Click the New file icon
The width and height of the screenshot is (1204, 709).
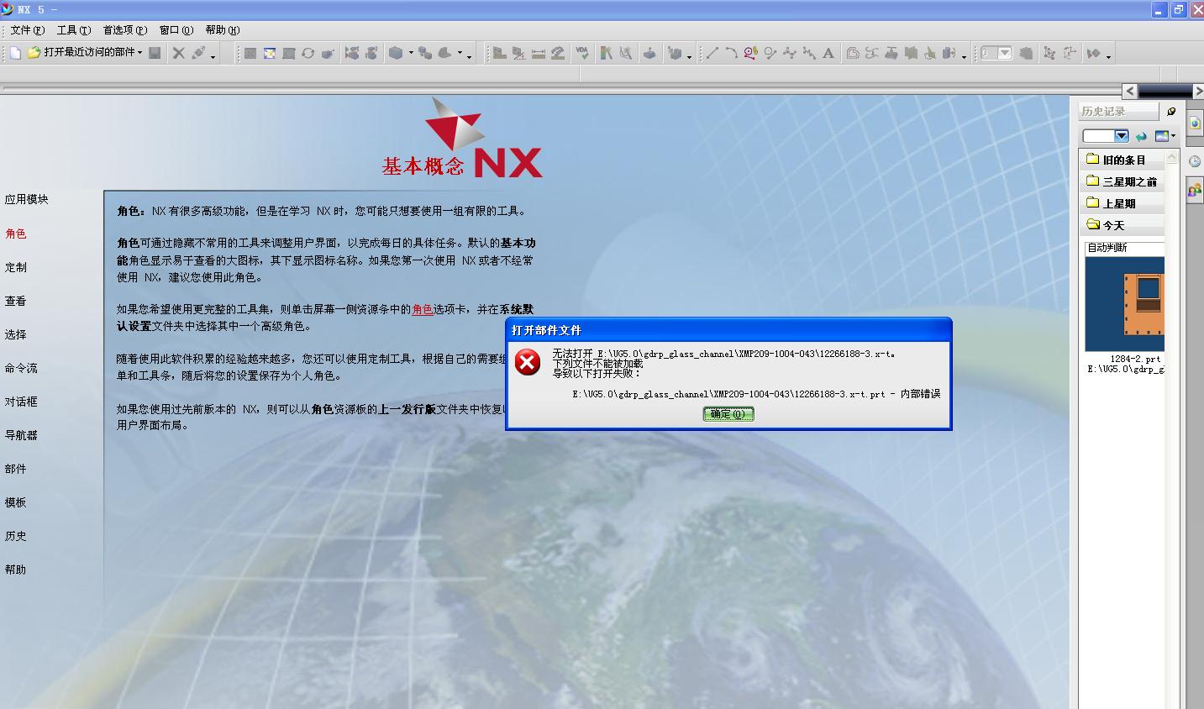(15, 53)
